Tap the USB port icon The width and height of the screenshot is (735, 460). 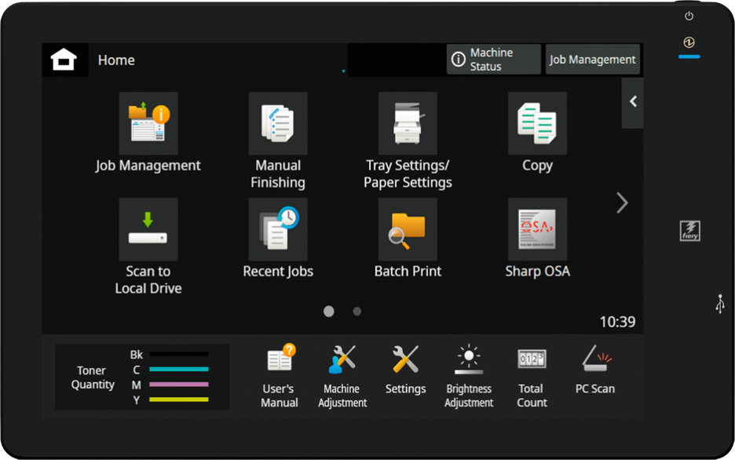[720, 304]
